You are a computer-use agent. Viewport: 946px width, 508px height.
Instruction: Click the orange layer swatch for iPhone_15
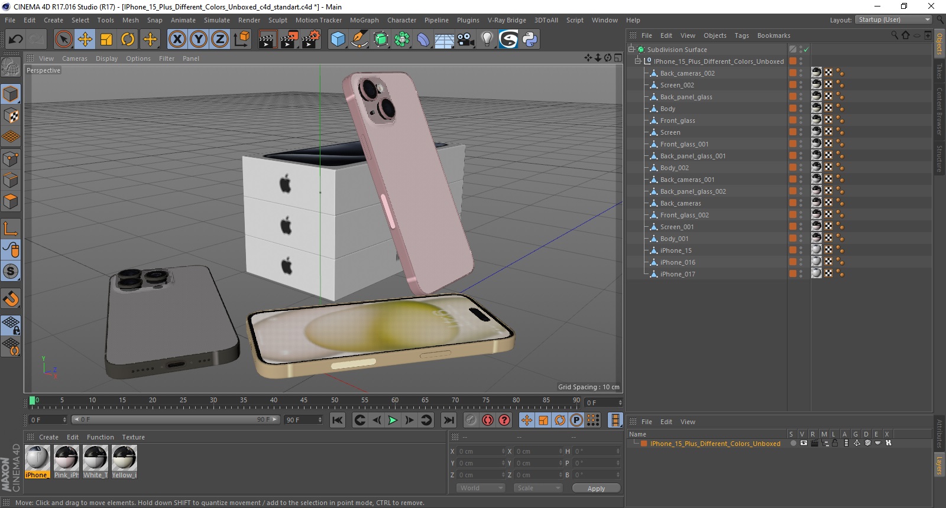pos(792,250)
